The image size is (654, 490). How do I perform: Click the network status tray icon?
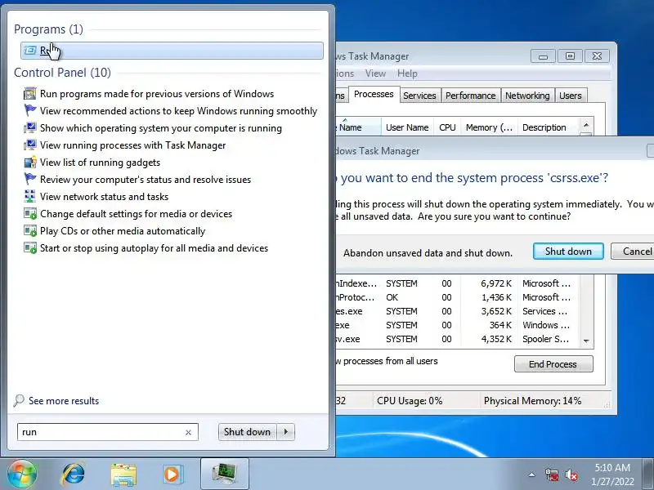click(x=551, y=474)
